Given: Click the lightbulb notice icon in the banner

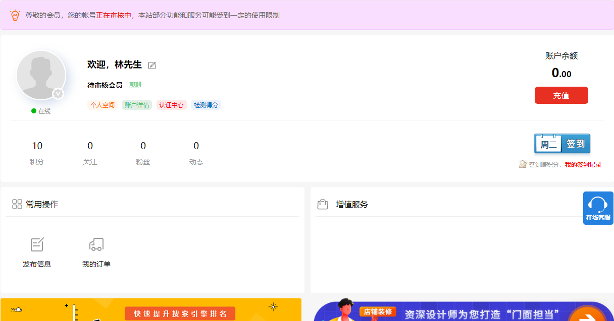Looking at the screenshot, I should pyautogui.click(x=15, y=15).
